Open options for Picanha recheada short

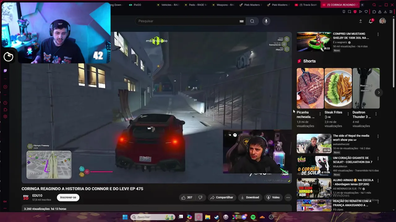coord(320,114)
